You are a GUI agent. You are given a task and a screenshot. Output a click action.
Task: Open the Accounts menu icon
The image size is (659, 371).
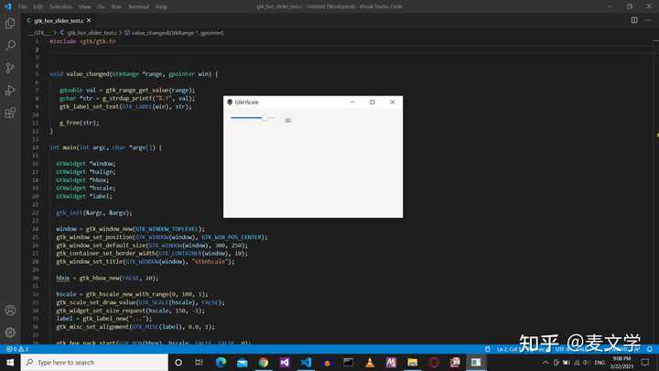[x=10, y=311]
